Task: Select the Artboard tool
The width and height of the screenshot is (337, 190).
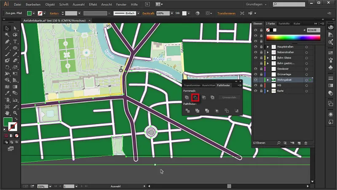Action: [x=7, y=107]
